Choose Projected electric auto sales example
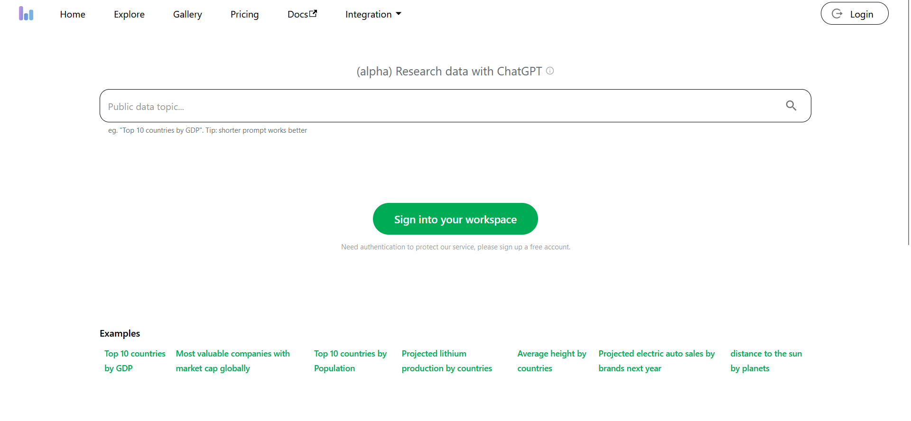Image resolution: width=911 pixels, height=421 pixels. click(656, 361)
